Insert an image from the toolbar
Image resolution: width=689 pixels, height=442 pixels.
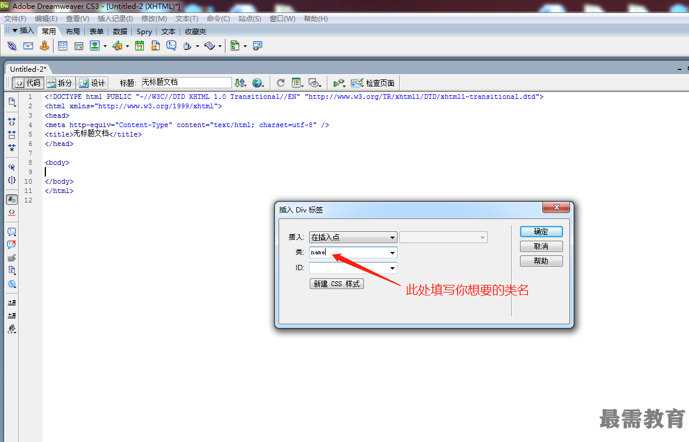tap(95, 46)
